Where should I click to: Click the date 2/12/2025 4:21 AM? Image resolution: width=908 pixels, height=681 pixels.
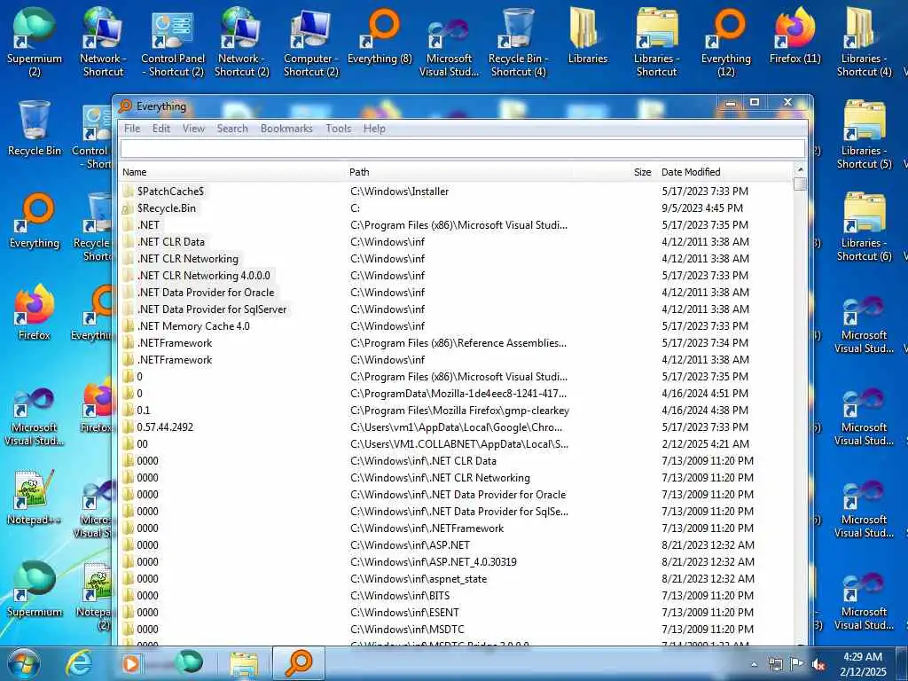[705, 443]
